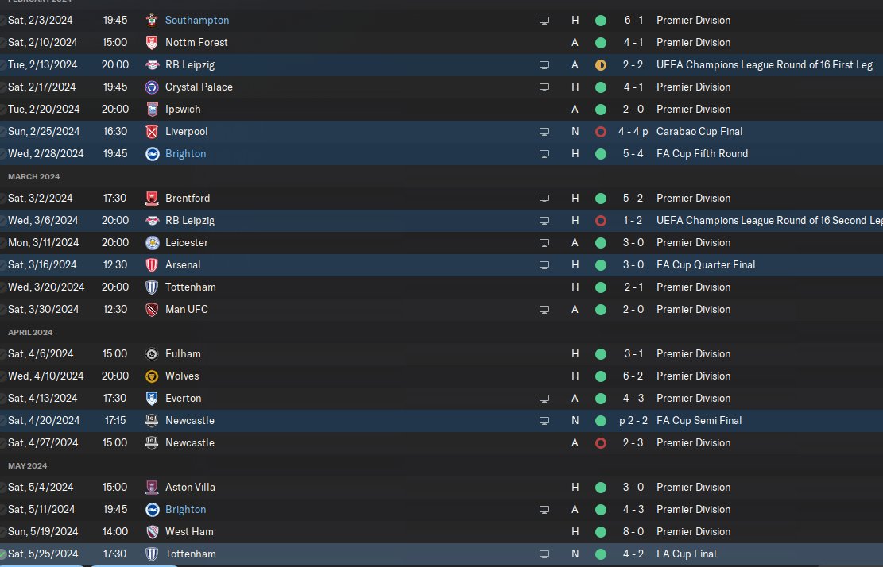The width and height of the screenshot is (883, 567).
Task: Click the Crystal Palace club badge
Action: tap(152, 87)
